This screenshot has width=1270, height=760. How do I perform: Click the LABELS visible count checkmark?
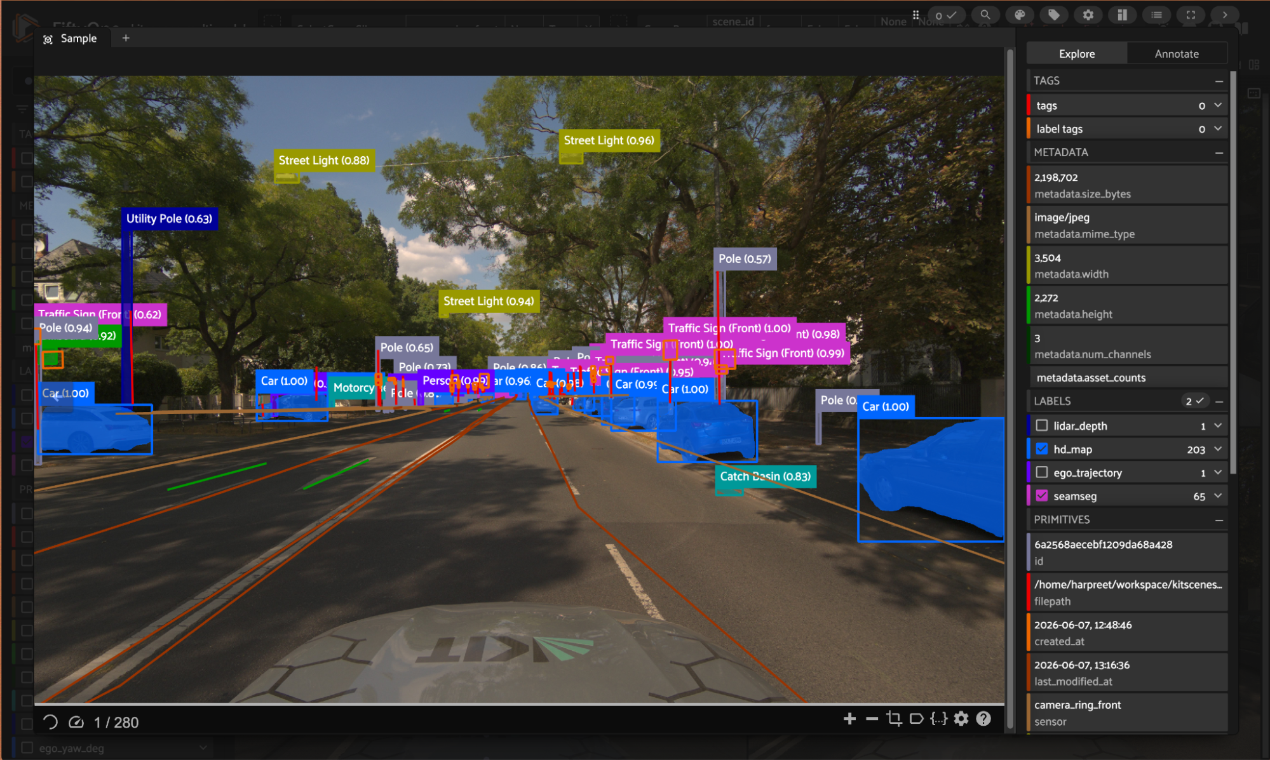1194,401
